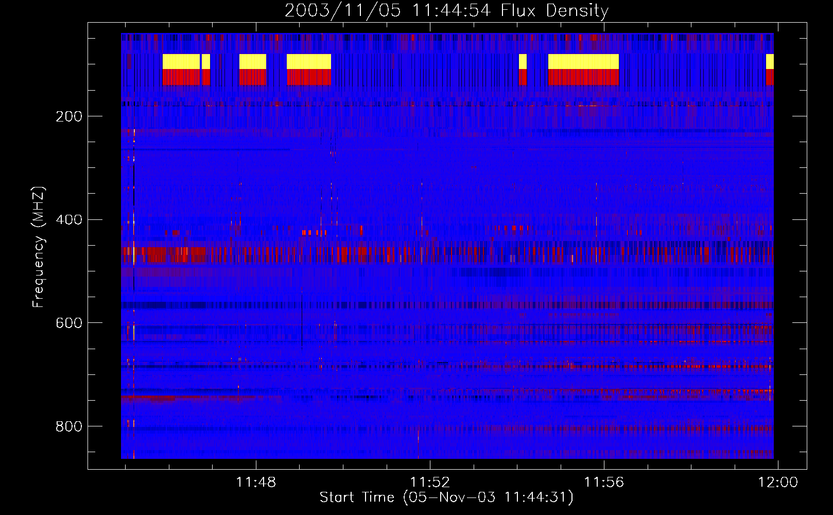This screenshot has width=833, height=515.
Task: Click the 400 frequency tick label
Action: pyautogui.click(x=69, y=220)
